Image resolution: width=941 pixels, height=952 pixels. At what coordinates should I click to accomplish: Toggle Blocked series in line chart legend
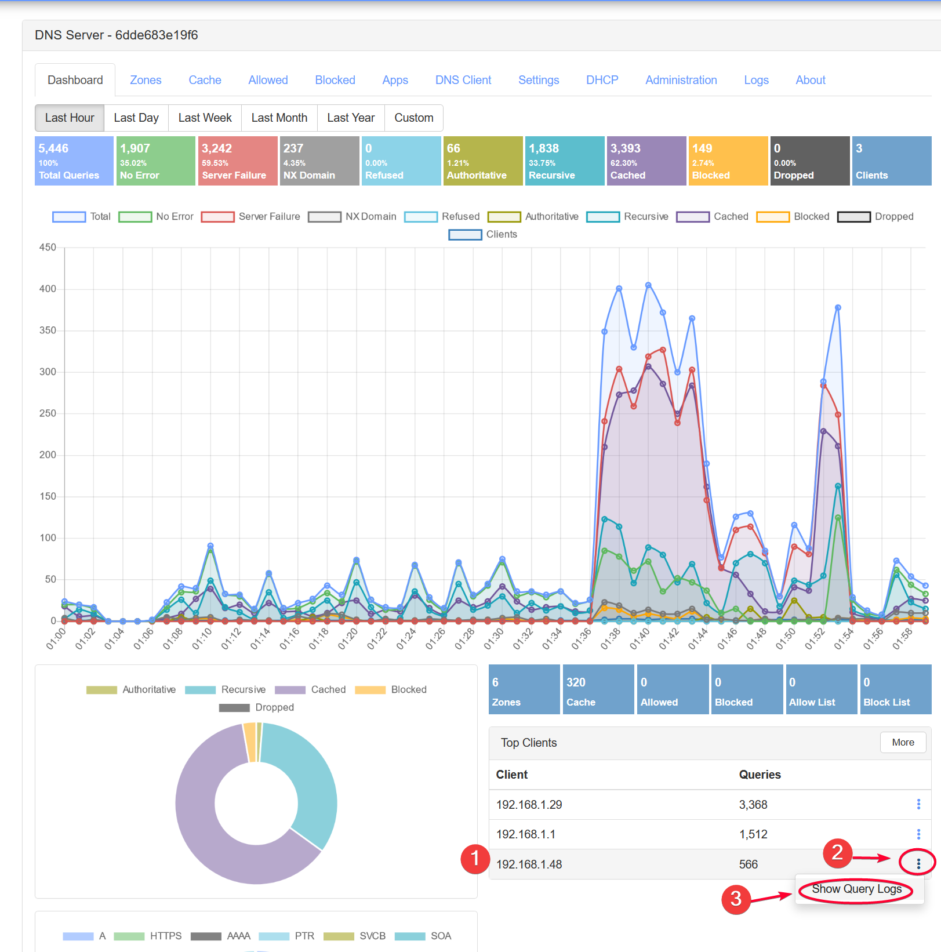coord(793,216)
